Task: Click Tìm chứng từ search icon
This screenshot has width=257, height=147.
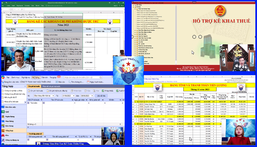Action: (70, 82)
